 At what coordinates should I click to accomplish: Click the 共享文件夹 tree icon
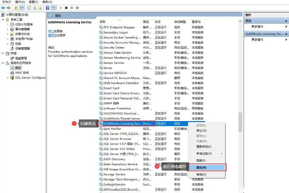[x=12, y=34]
